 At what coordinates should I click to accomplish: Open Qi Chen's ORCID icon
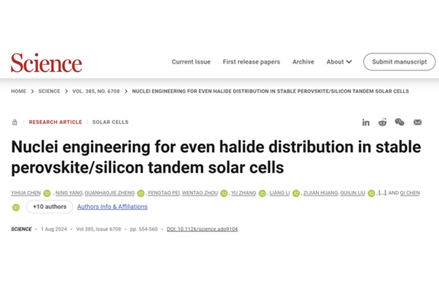tap(16, 208)
